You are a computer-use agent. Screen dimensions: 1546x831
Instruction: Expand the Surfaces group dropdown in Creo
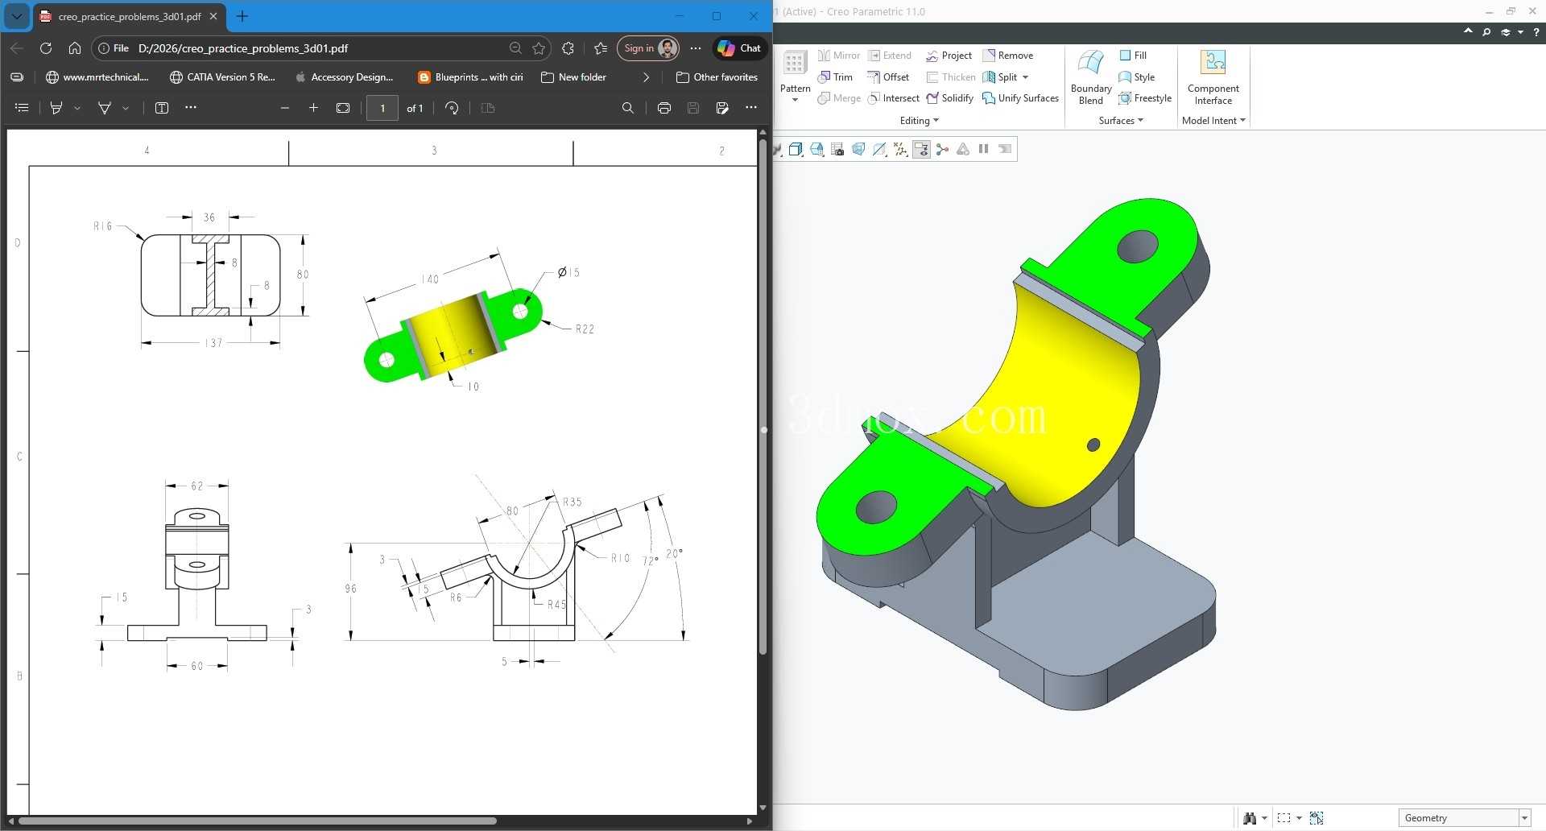click(x=1121, y=121)
